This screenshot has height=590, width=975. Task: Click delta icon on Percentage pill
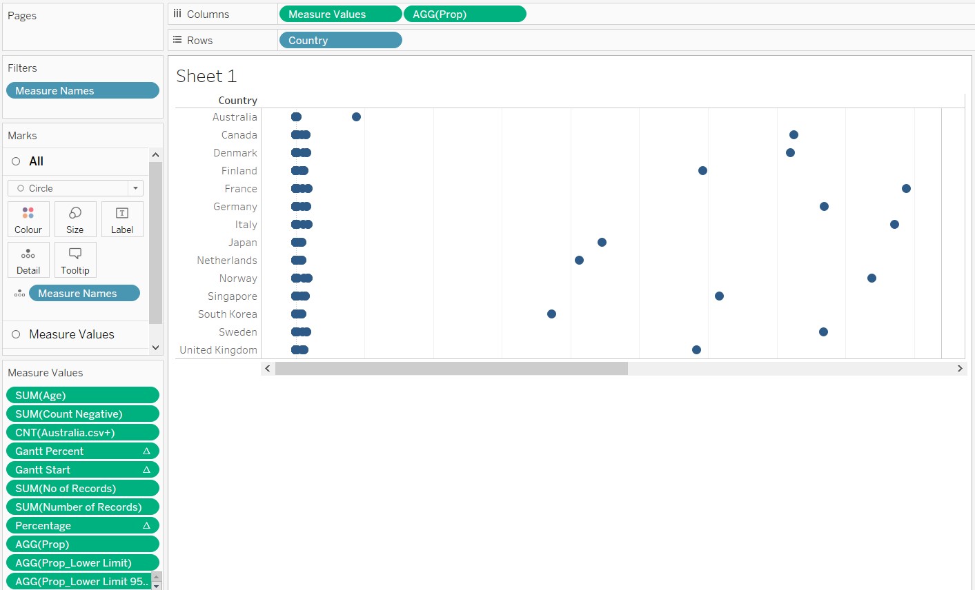[146, 526]
